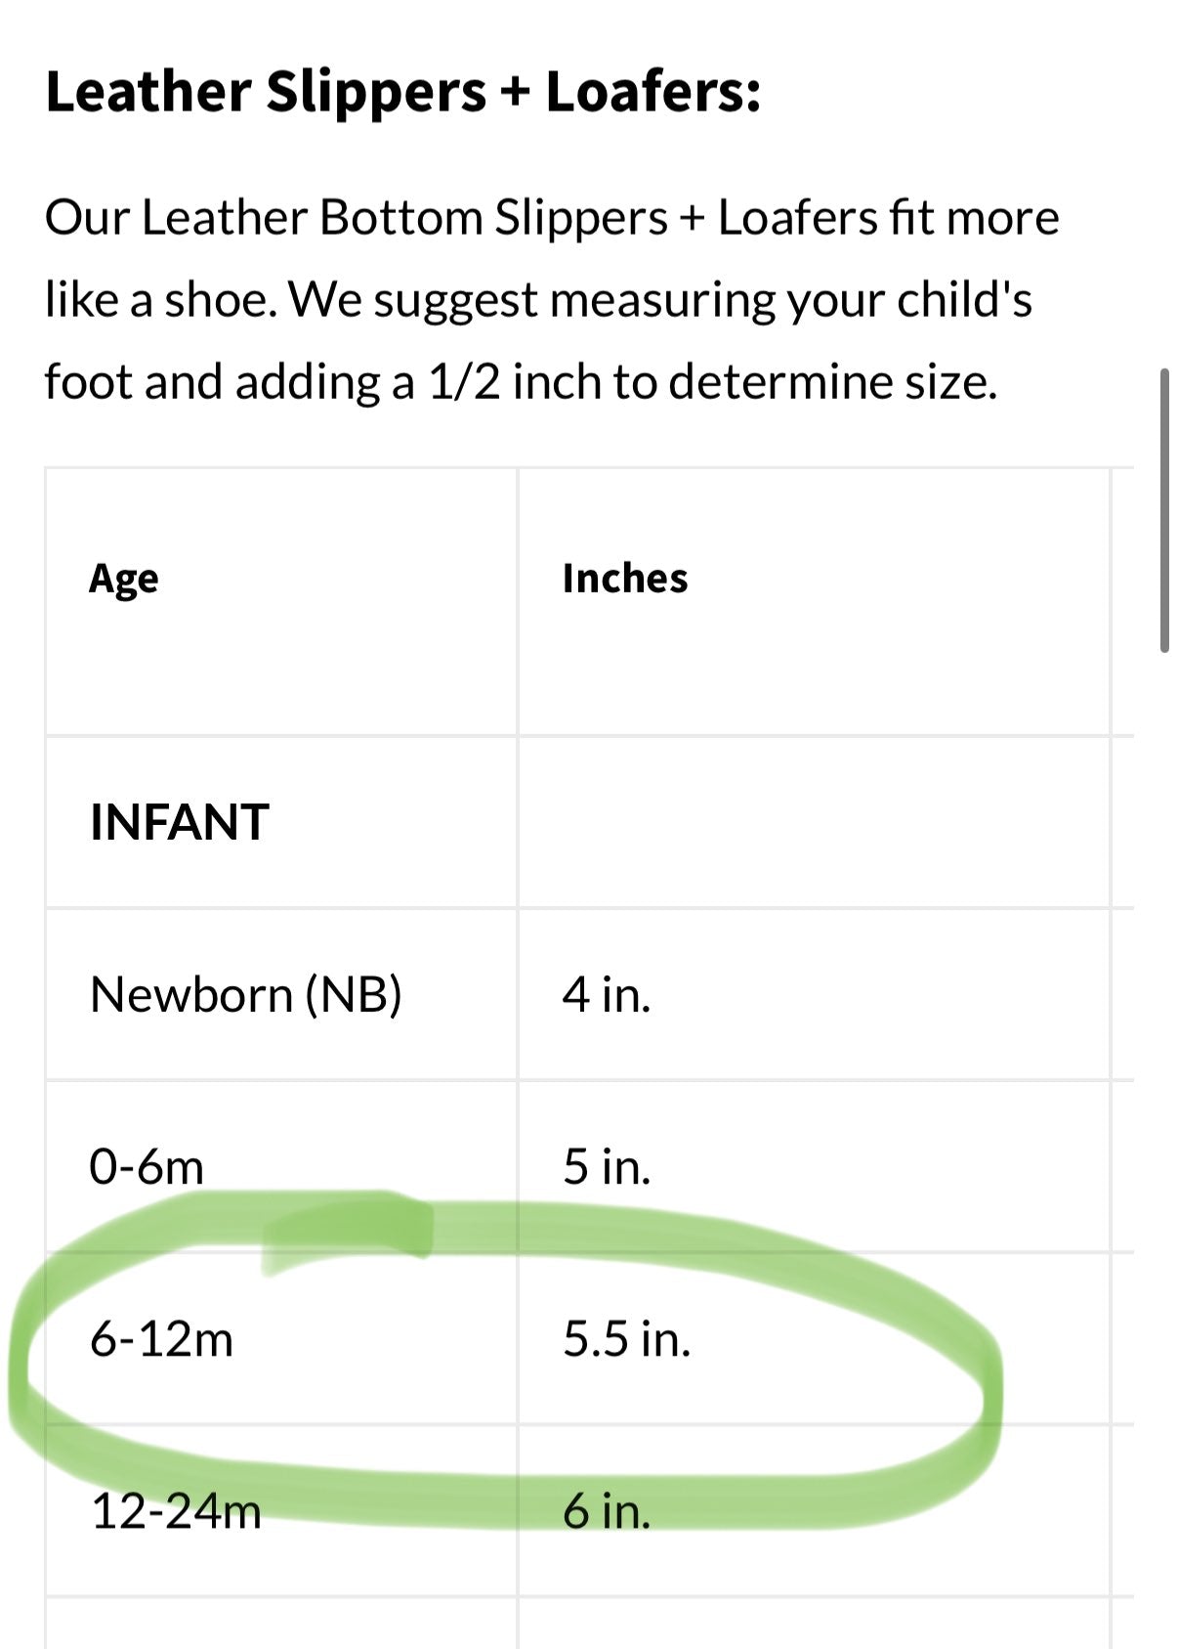This screenshot has height=1649, width=1178.
Task: Click the "Newborn (NB)" age cell
Action: [245, 995]
